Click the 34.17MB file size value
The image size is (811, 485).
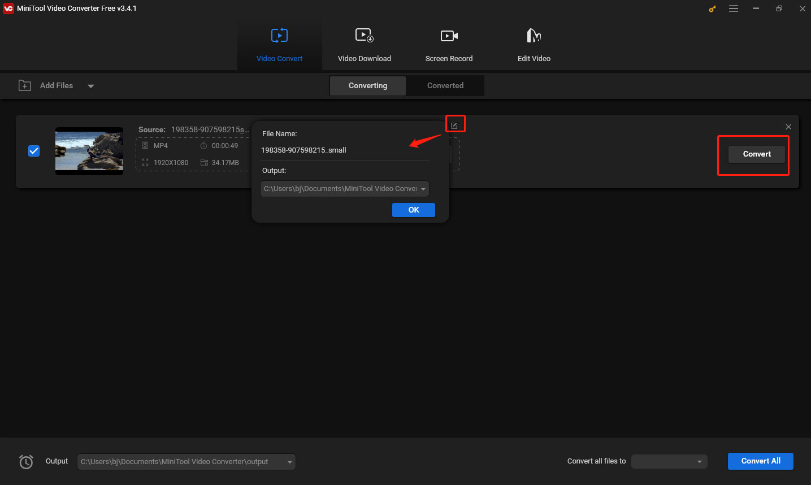click(225, 163)
